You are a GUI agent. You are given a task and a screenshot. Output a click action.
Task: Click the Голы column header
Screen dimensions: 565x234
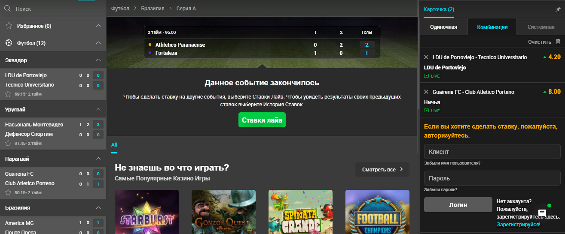(366, 33)
